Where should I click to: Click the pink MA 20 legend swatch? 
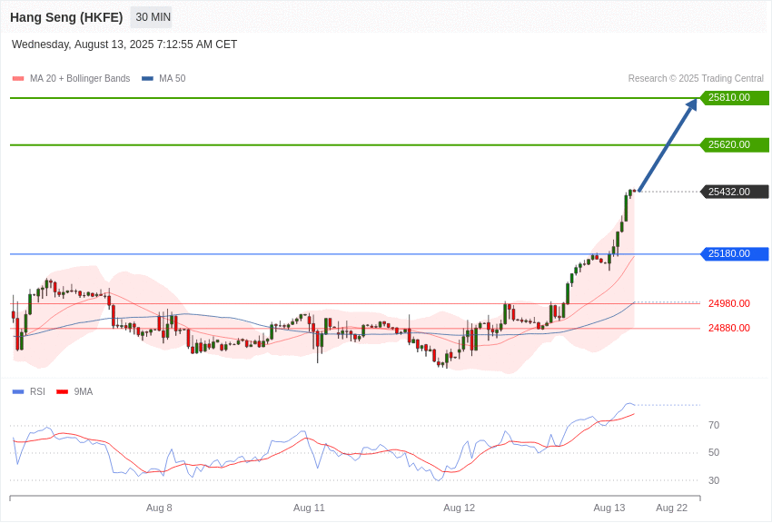18,78
